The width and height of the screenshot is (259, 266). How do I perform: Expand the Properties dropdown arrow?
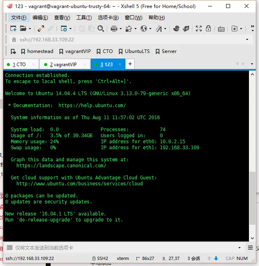click(x=71, y=28)
